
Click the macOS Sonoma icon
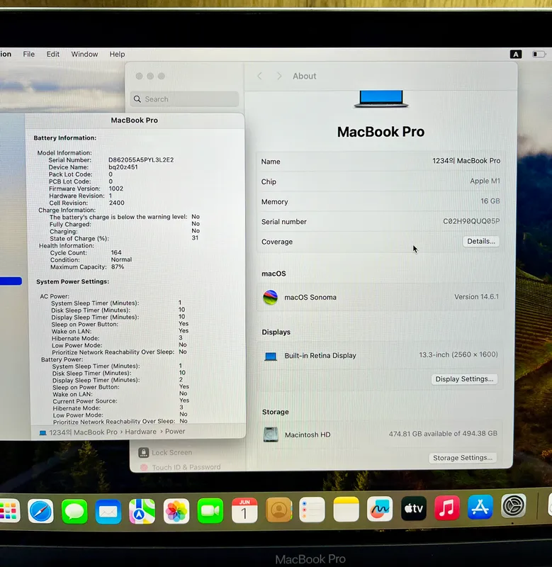(x=270, y=298)
